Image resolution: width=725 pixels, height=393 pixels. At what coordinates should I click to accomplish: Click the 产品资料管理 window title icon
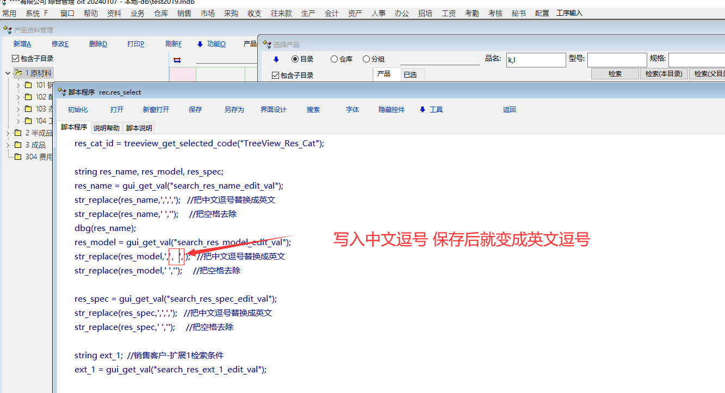pos(7,30)
